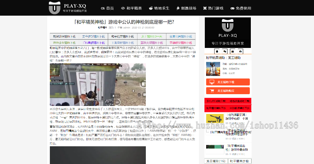Image resolution: width=314 pixels, height=164 pixels.
Task: Open the PUBG game cover thumbnail in sidebar
Action: point(213,68)
